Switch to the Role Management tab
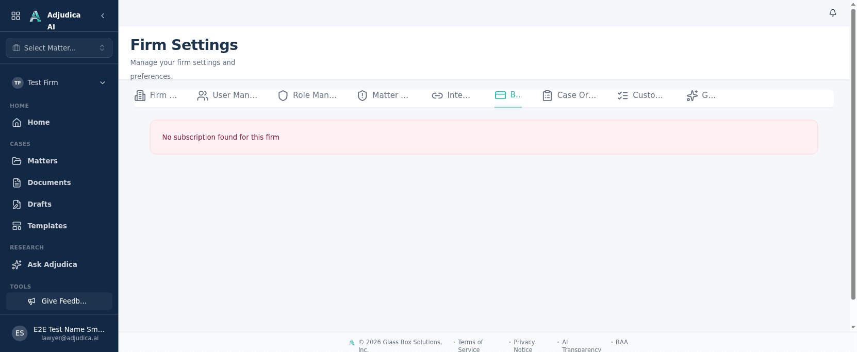The image size is (857, 352). click(x=307, y=95)
